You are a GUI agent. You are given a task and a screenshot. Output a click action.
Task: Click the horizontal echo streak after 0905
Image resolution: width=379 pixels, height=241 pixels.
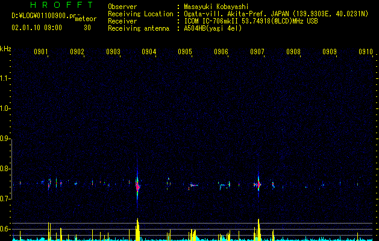[193, 186]
